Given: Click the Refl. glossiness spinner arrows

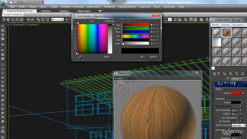Looking at the screenshot, I should pyautogui.click(x=240, y=110).
